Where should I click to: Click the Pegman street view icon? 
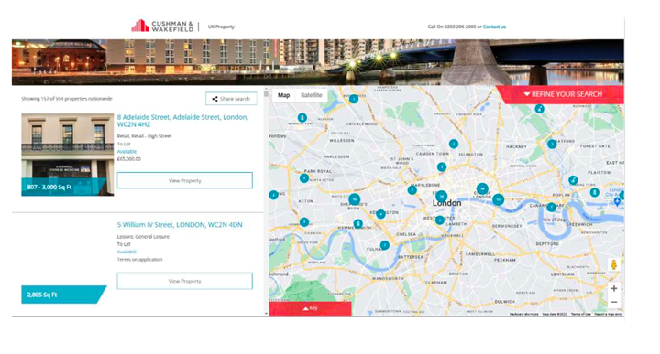[613, 264]
